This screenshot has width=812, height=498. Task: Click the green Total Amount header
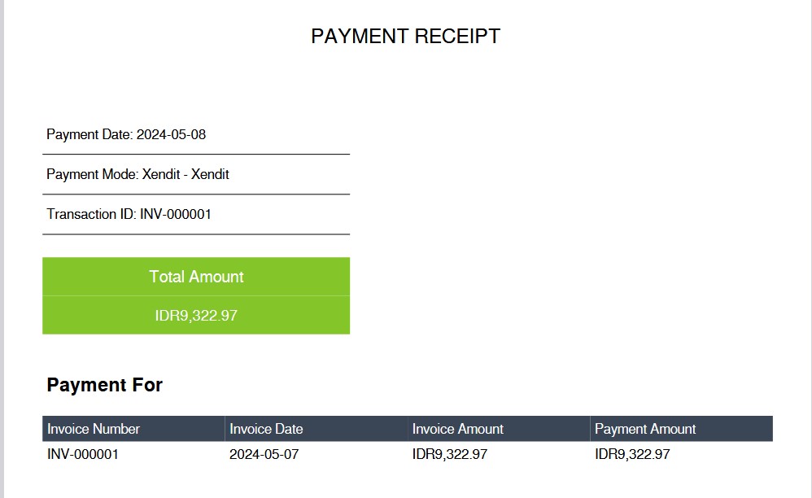coord(196,277)
